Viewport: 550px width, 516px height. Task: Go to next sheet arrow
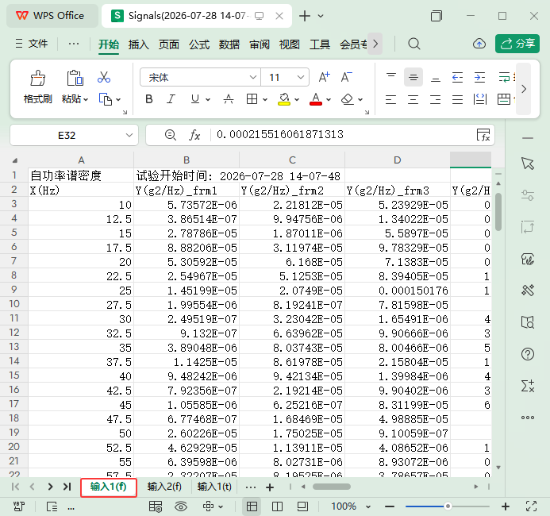click(x=50, y=487)
